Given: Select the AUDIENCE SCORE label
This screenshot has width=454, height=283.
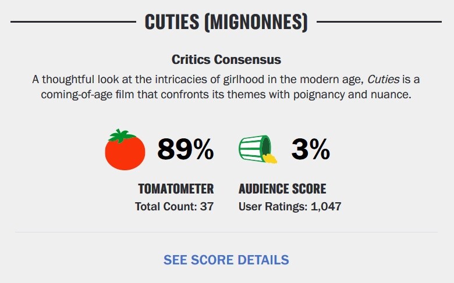Looking at the screenshot, I should (x=282, y=189).
